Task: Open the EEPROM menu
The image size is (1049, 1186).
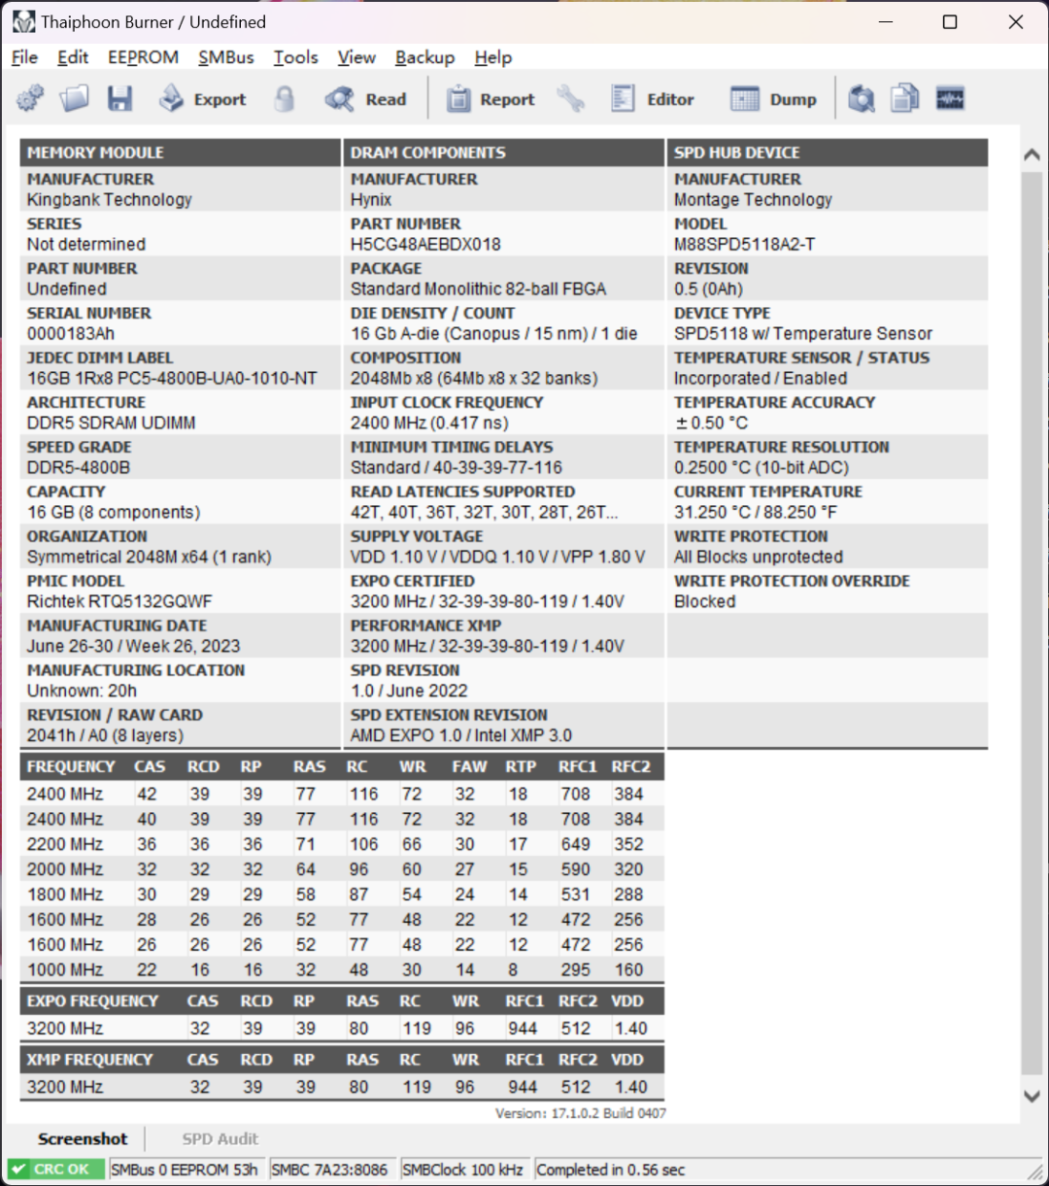Action: point(143,57)
